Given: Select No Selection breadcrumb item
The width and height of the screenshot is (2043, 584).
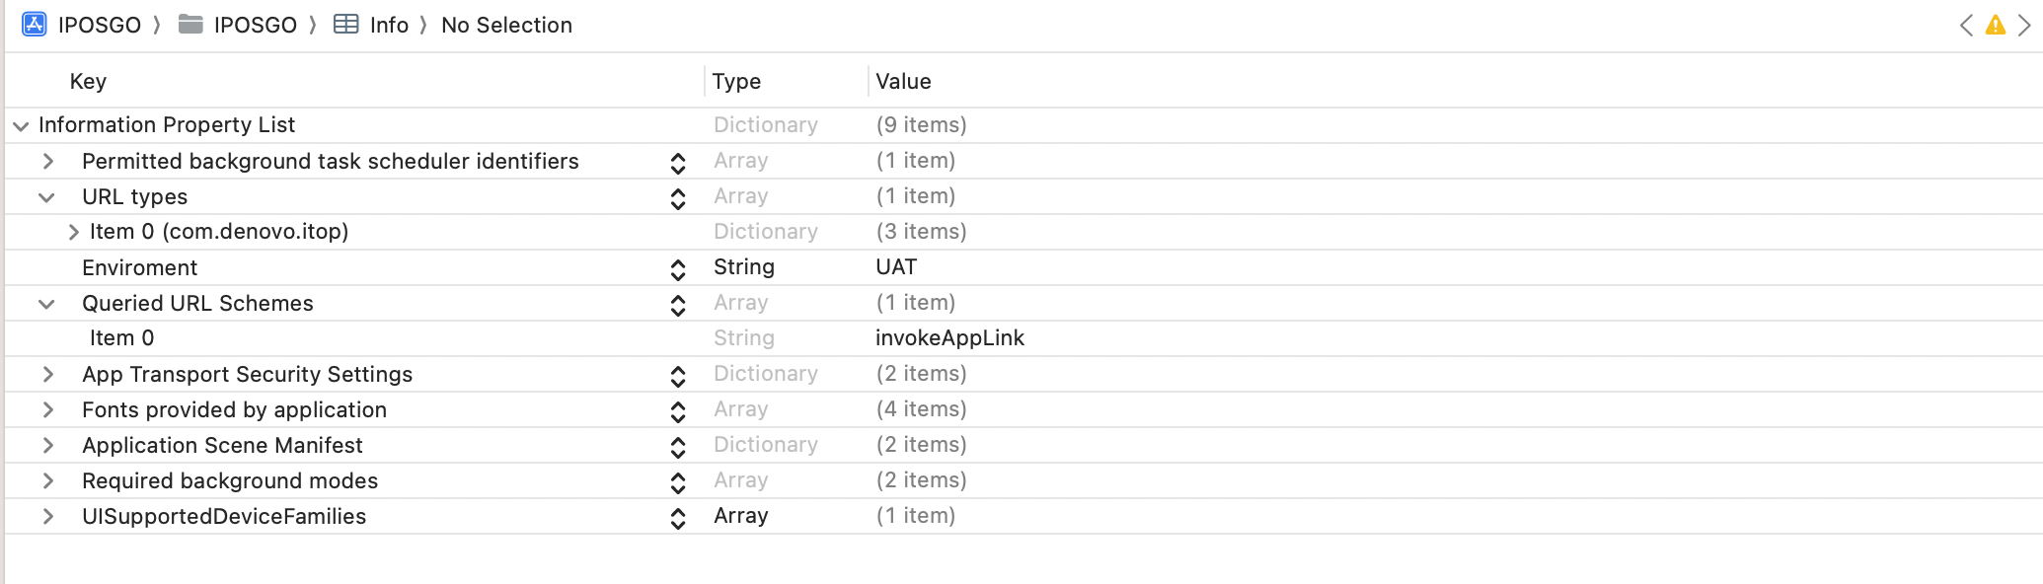Looking at the screenshot, I should click(506, 26).
